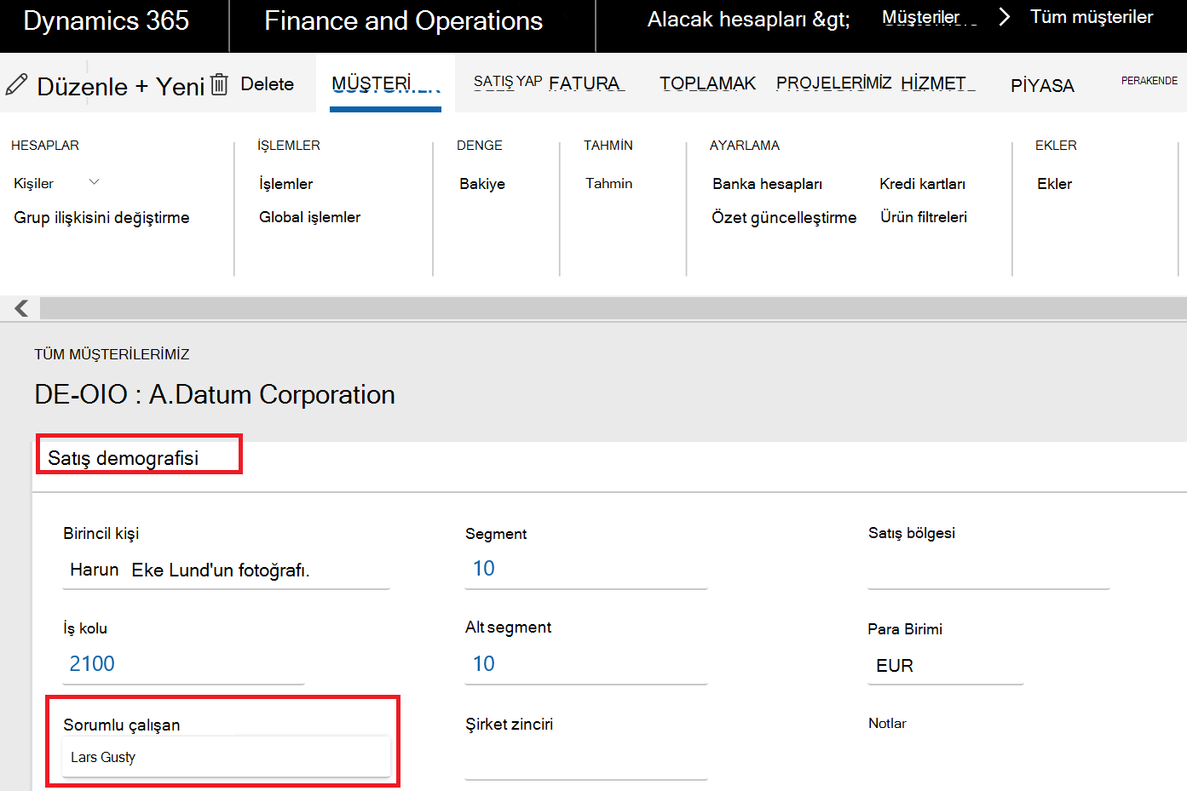This screenshot has height=791, width=1187.
Task: Expand Satış demografisi section header
Action: click(x=123, y=458)
